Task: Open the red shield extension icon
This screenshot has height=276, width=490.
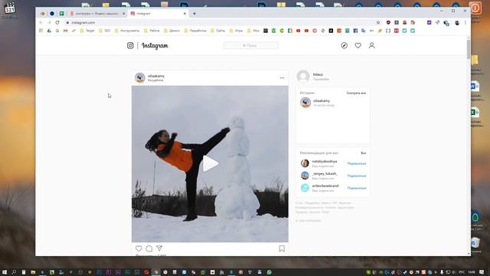Action: [x=388, y=22]
